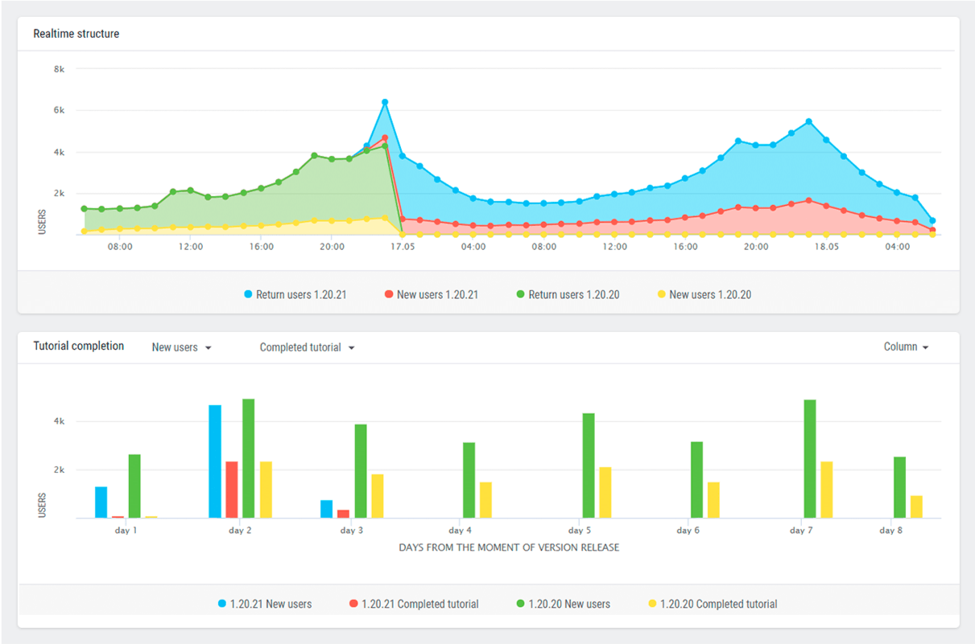Click blue 1.20.21 New users legend marker
Screen dimensions: 975x644
(x=222, y=604)
